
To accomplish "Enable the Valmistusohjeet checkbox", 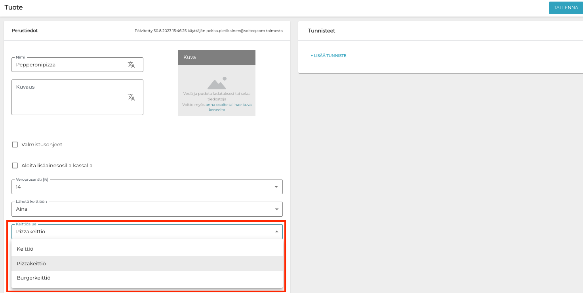I will click(15, 145).
